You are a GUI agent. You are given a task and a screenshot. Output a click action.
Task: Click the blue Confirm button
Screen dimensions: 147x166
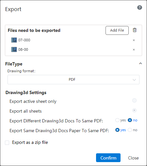click(108, 158)
